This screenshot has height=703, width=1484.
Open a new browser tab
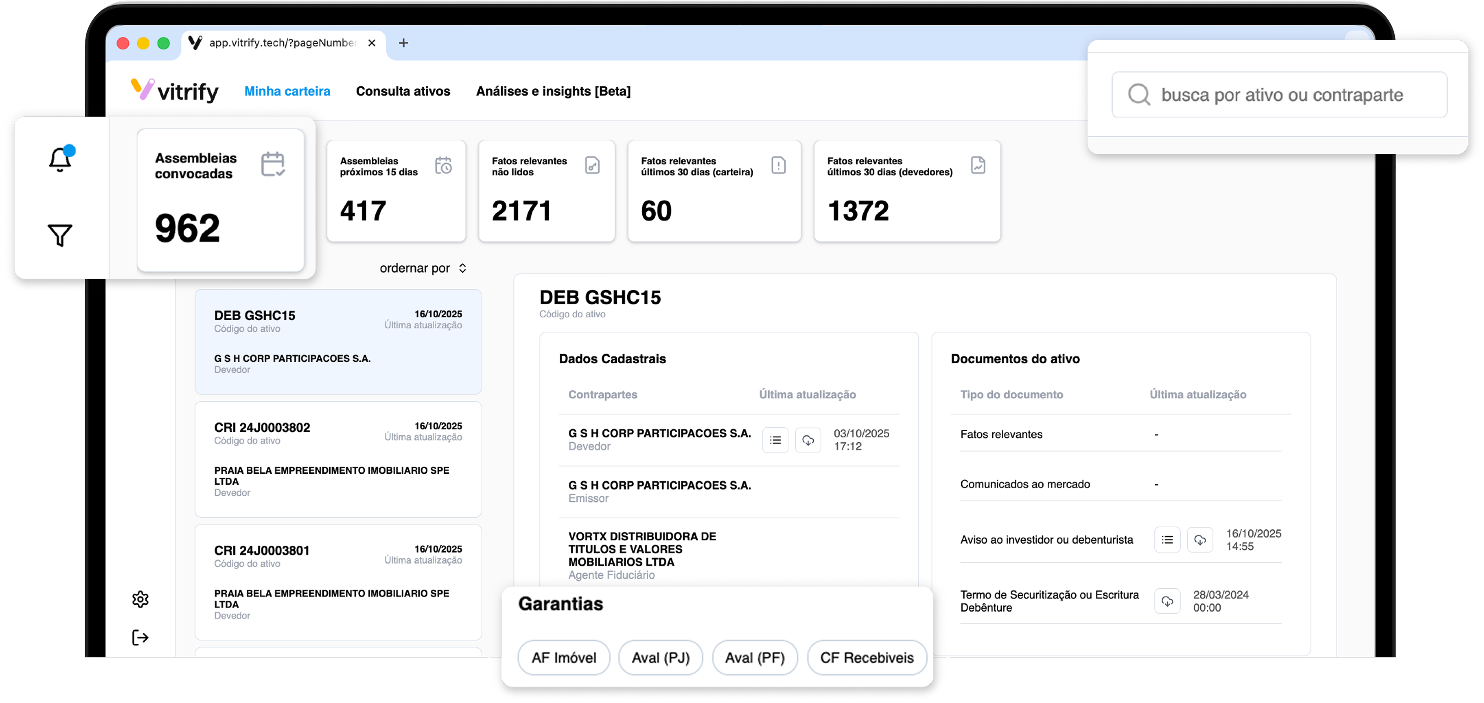(403, 43)
